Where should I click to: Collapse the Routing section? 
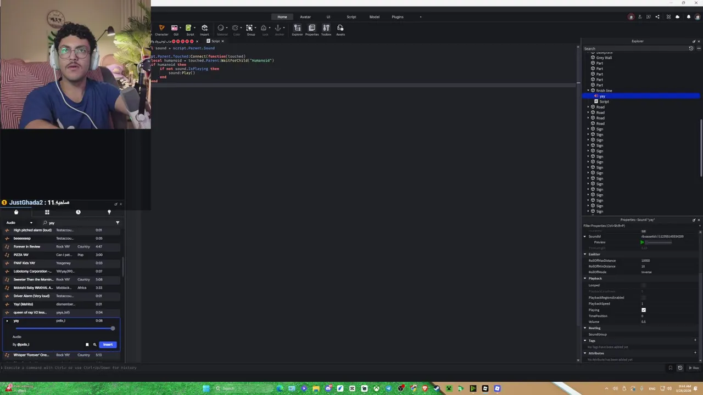click(585, 328)
